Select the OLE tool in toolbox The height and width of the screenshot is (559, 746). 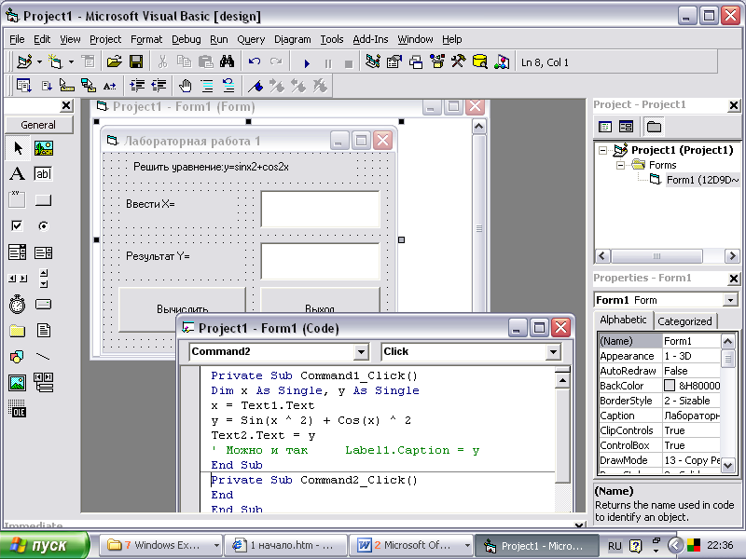tap(18, 409)
